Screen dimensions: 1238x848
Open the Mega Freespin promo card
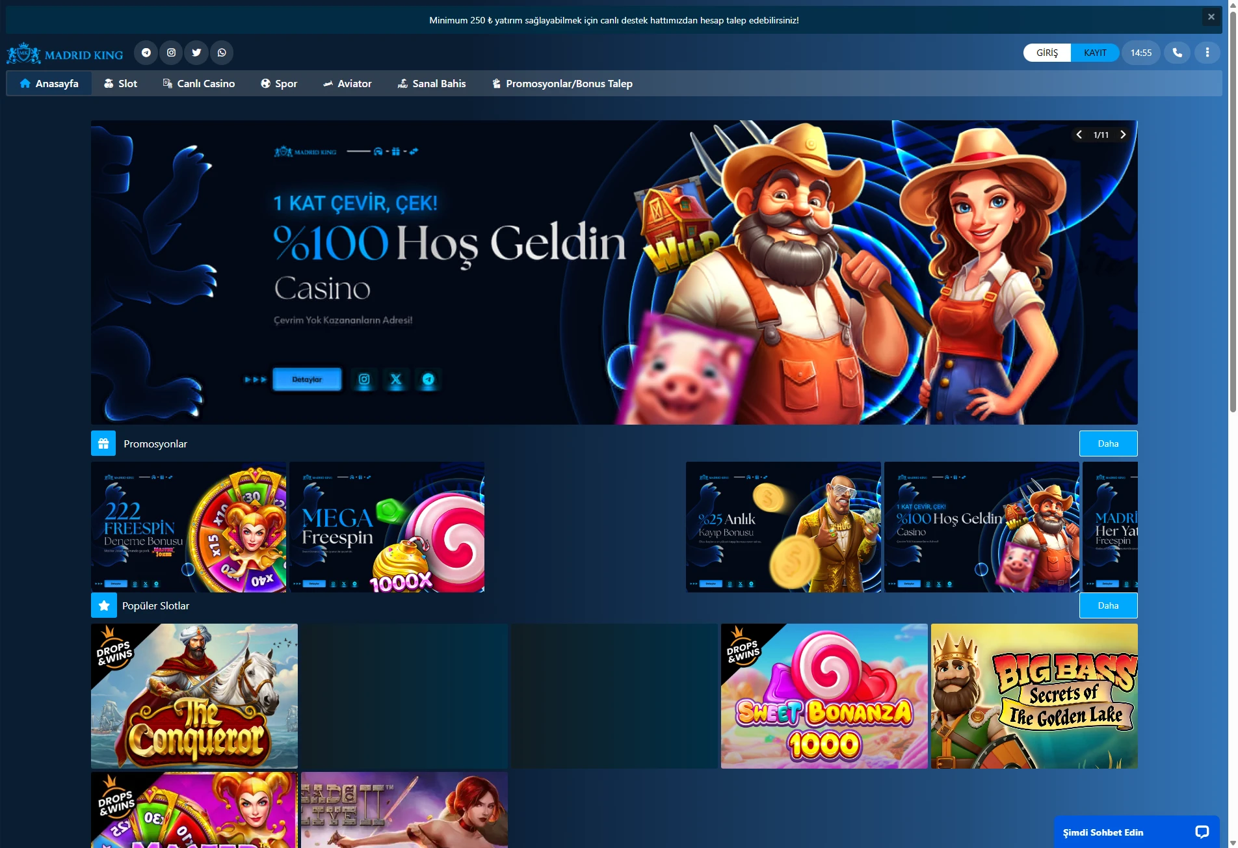387,527
